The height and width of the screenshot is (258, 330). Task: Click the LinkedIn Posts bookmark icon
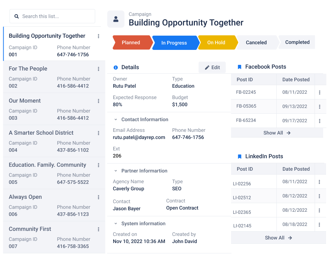coord(239,156)
